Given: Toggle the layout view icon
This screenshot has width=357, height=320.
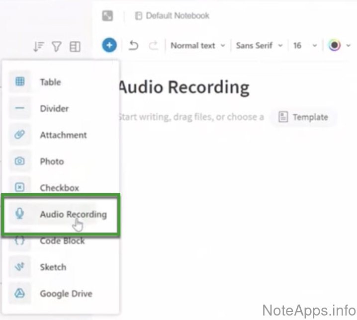Looking at the screenshot, I should 75,47.
